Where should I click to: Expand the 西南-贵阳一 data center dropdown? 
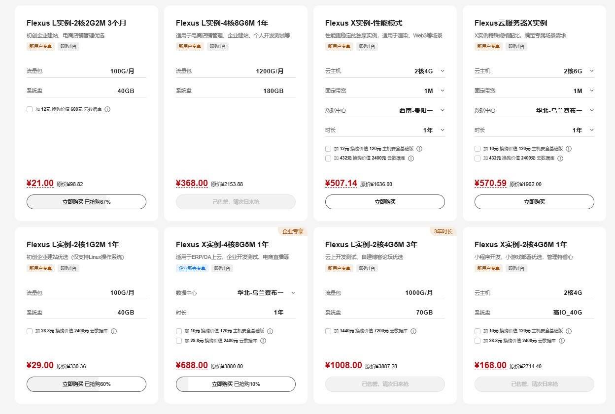coord(442,110)
